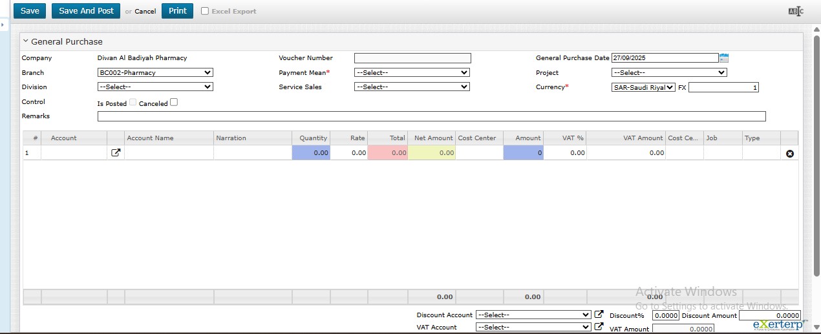
Task: Click the Print button
Action: [x=177, y=11]
